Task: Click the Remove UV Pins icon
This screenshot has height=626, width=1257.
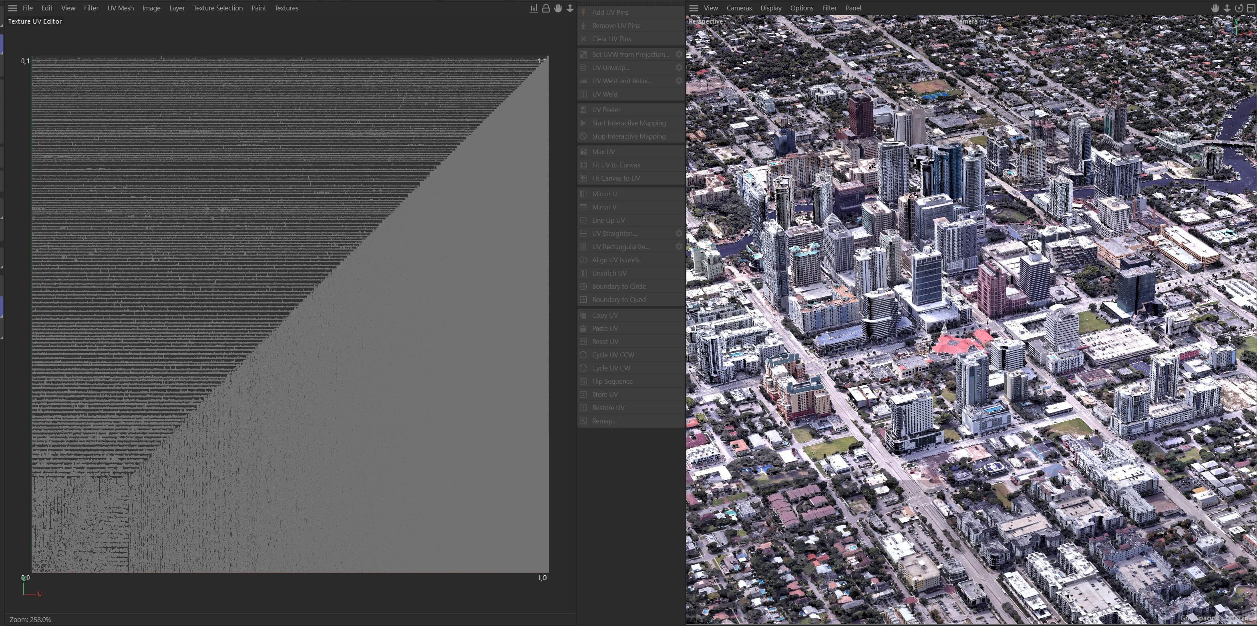Action: pos(583,25)
